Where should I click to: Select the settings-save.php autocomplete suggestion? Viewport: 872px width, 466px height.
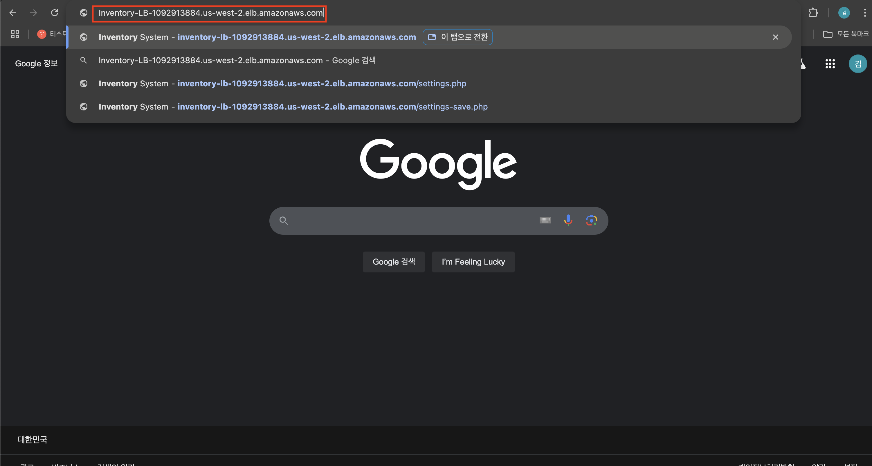point(293,107)
